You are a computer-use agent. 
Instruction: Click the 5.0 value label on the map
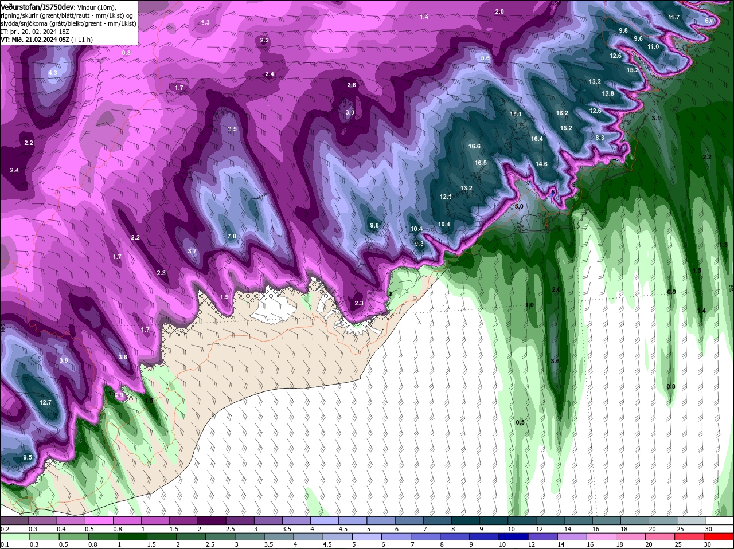coord(519,206)
